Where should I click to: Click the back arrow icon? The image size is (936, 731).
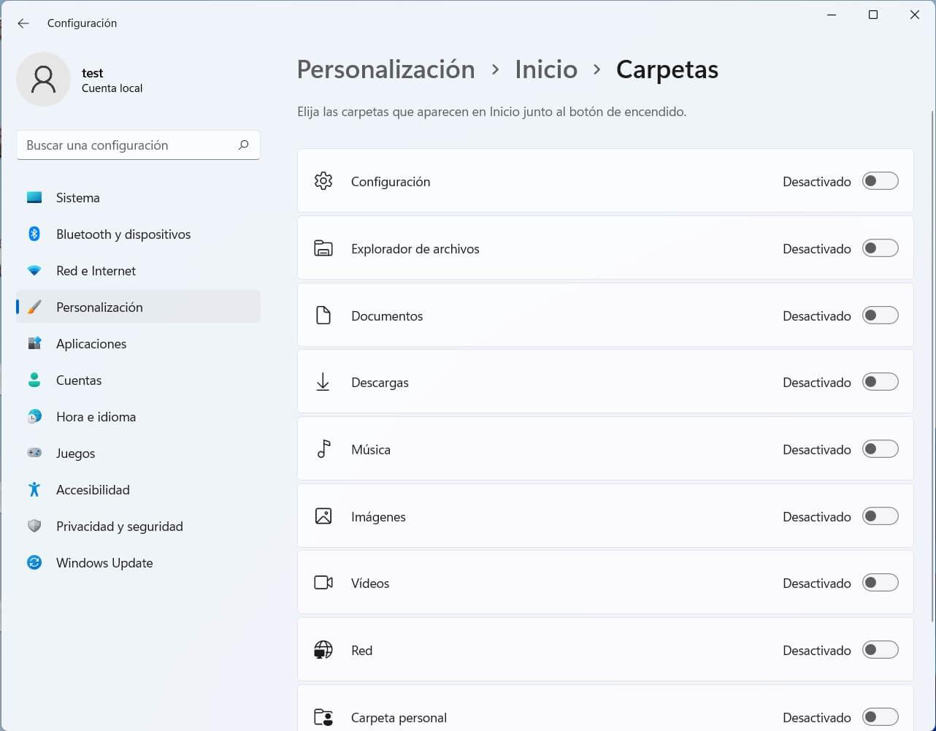[23, 23]
